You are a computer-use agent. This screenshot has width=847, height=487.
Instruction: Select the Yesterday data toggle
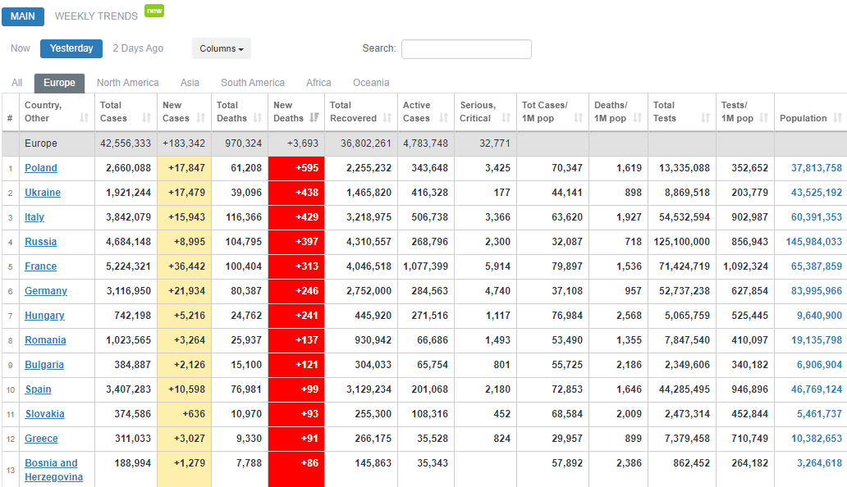click(x=71, y=48)
